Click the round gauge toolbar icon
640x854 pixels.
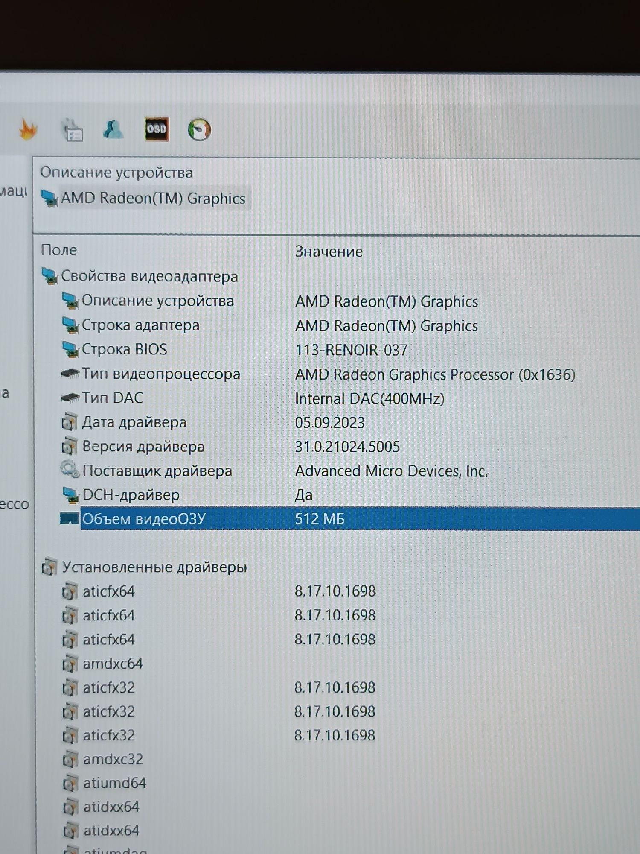pyautogui.click(x=199, y=130)
